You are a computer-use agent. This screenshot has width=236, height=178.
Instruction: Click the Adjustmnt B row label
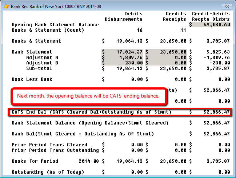tap(42, 63)
